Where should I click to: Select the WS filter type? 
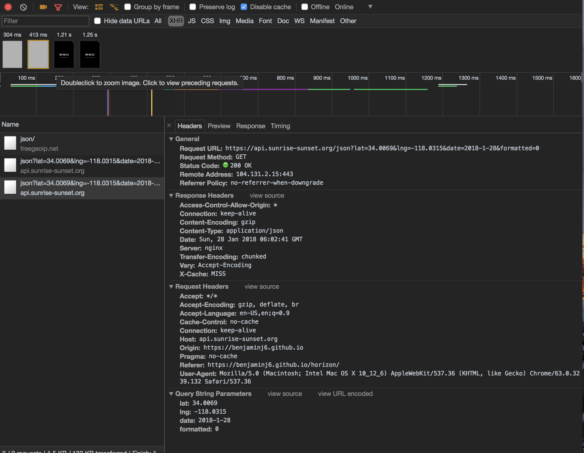(x=299, y=21)
